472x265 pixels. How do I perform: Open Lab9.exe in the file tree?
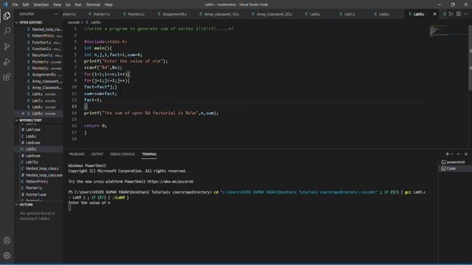[39, 155]
